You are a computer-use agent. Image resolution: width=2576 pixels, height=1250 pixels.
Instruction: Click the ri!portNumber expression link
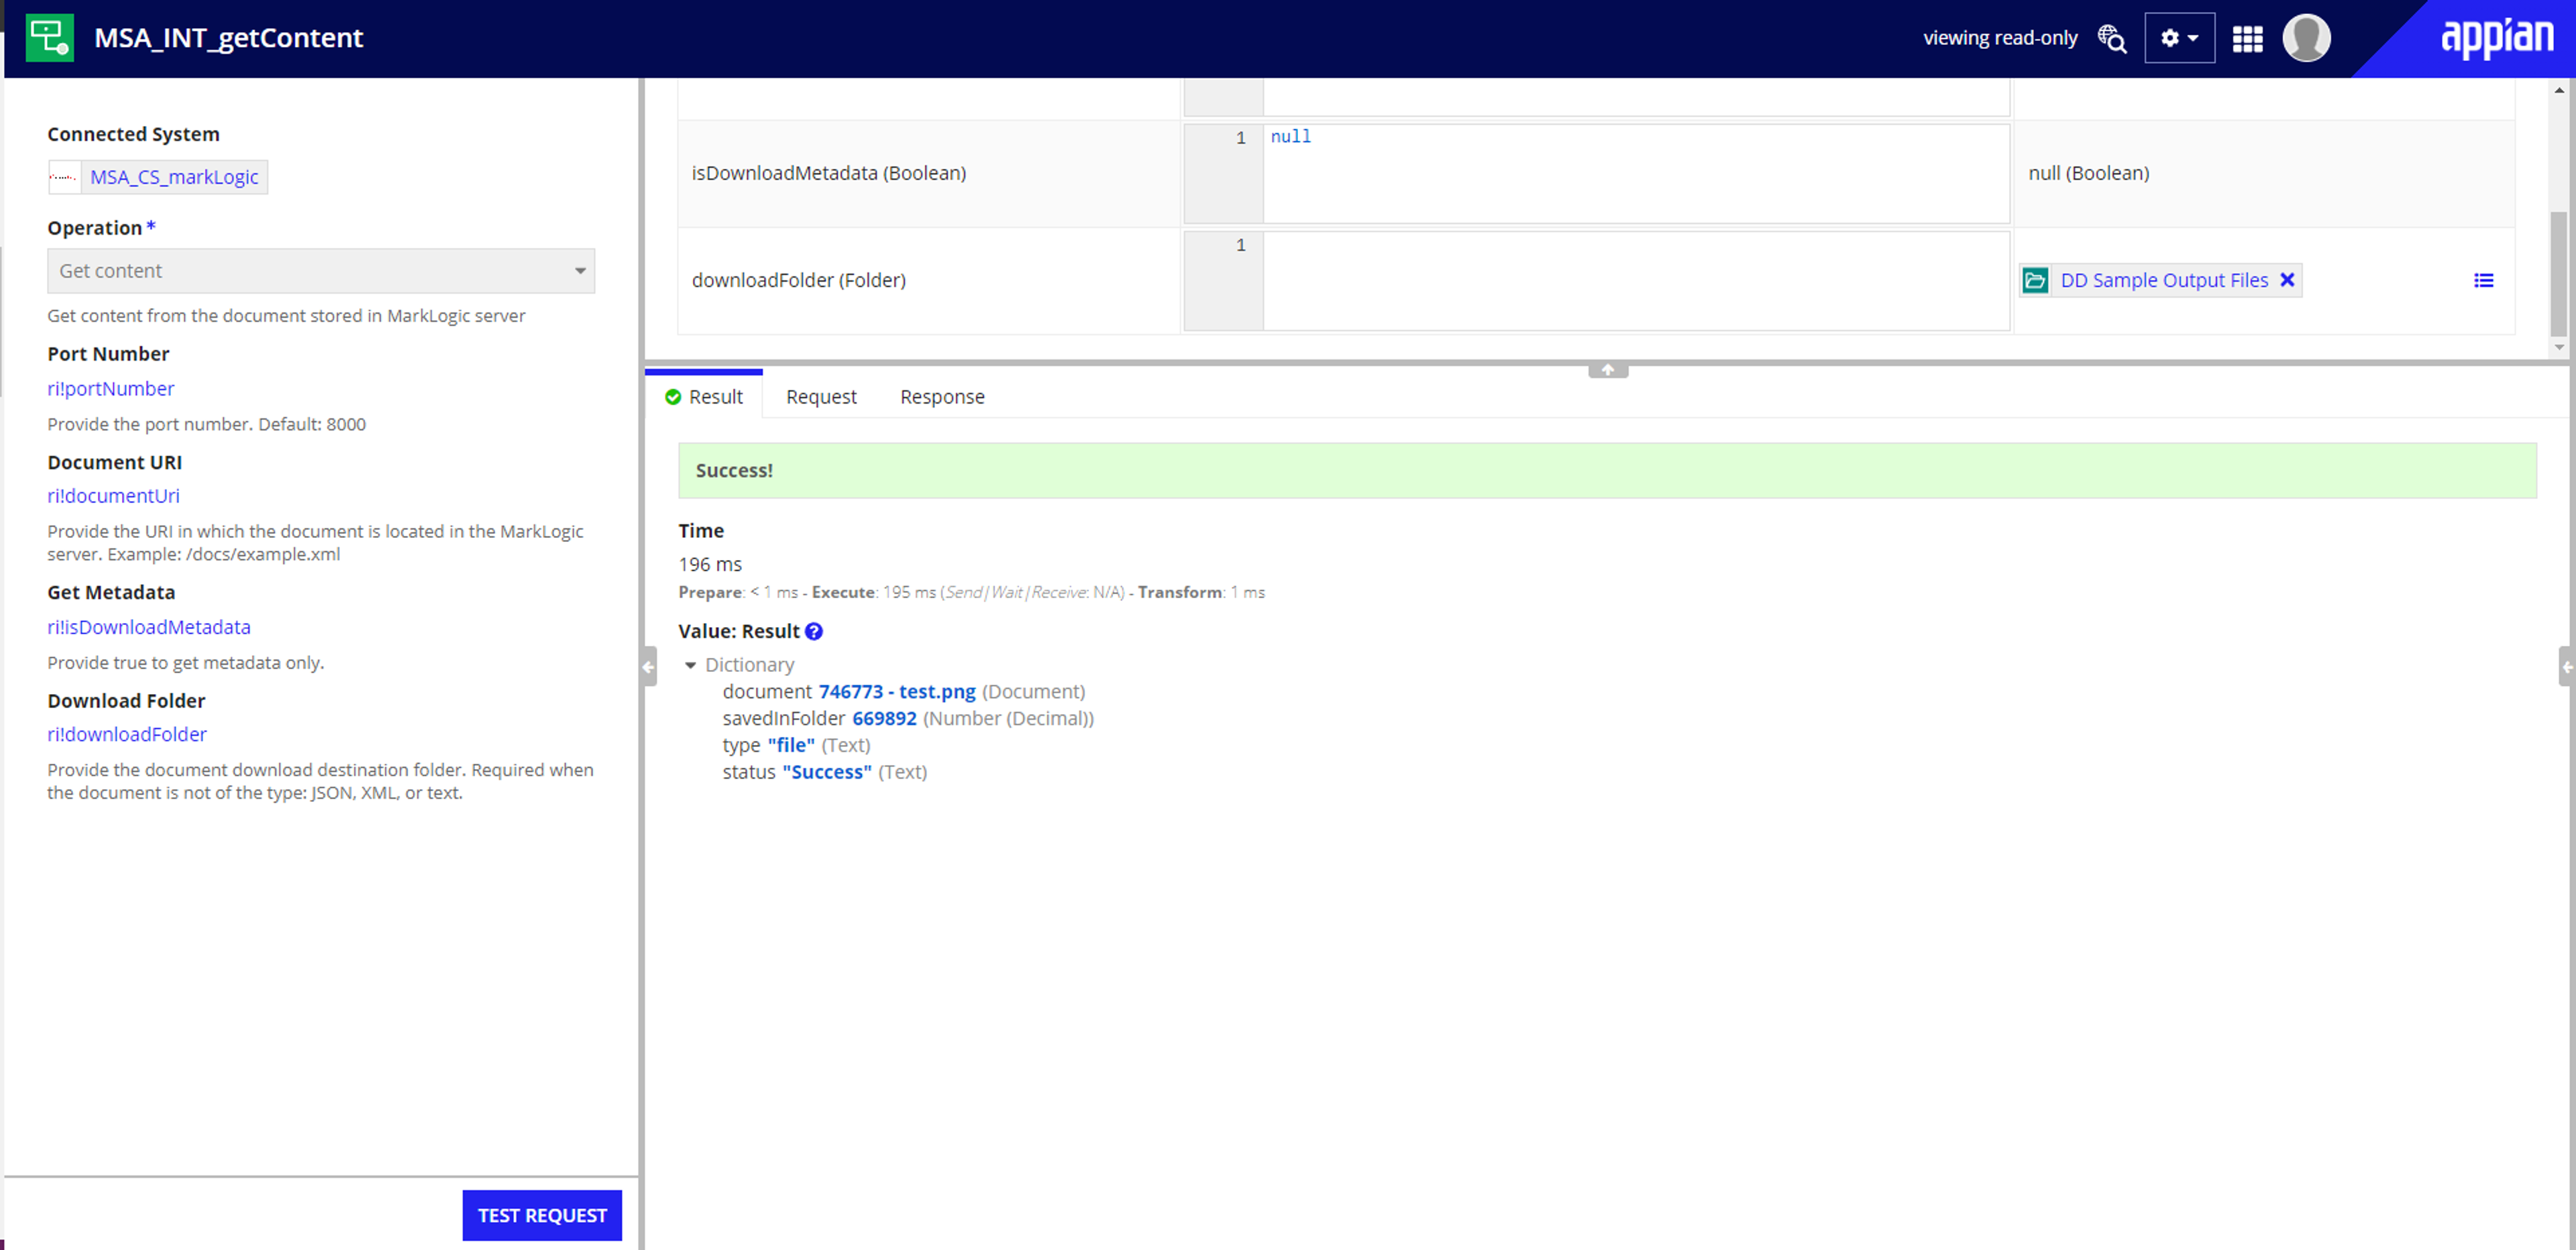[111, 388]
